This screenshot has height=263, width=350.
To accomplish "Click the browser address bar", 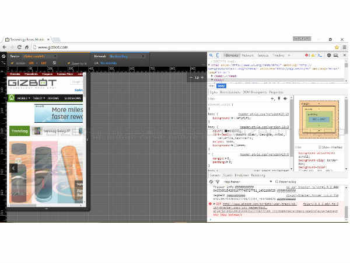I will tap(183, 47).
